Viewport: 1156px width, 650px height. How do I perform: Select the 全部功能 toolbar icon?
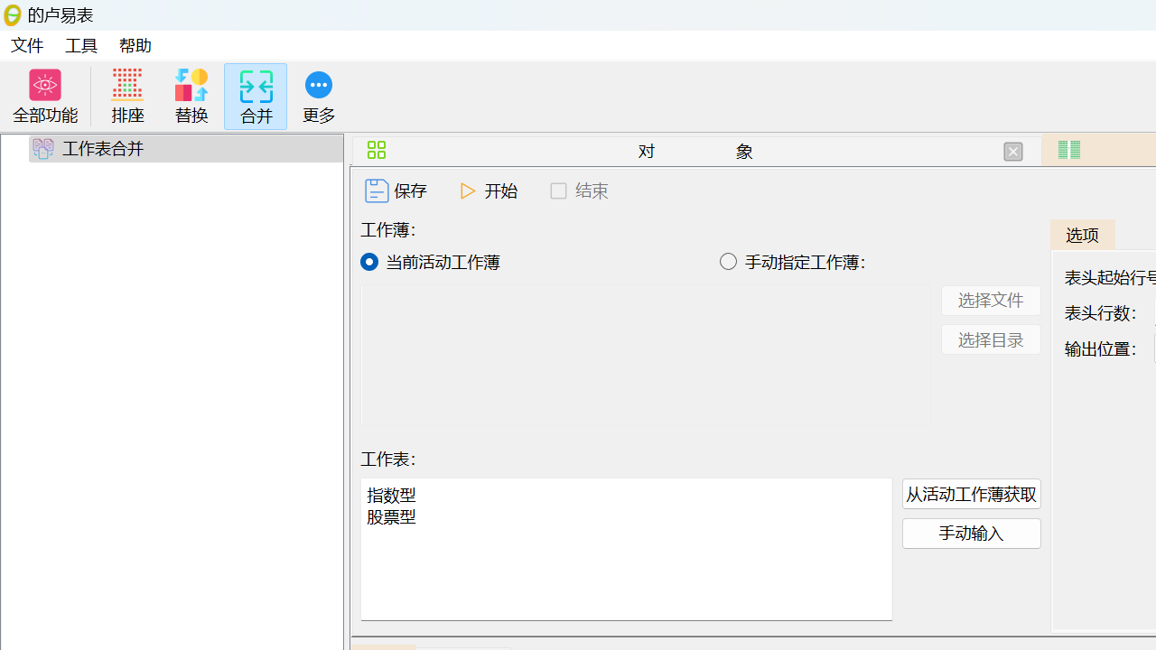pos(44,95)
